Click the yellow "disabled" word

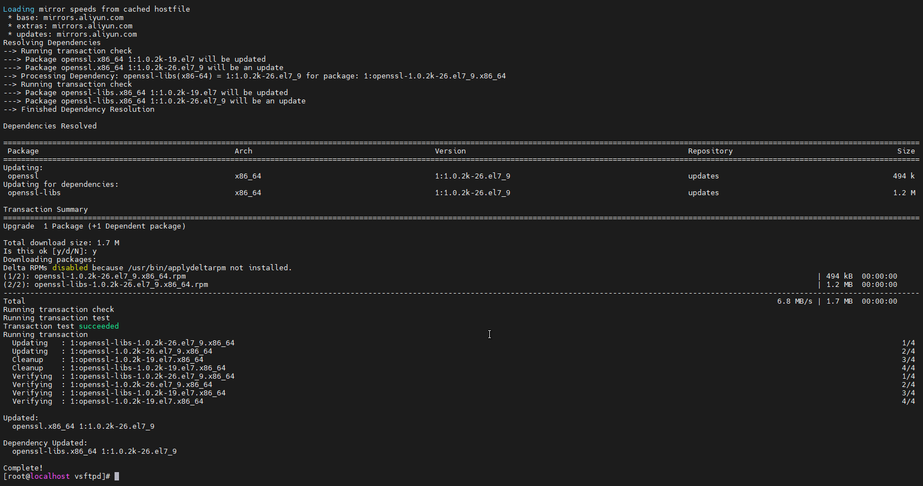pos(70,268)
